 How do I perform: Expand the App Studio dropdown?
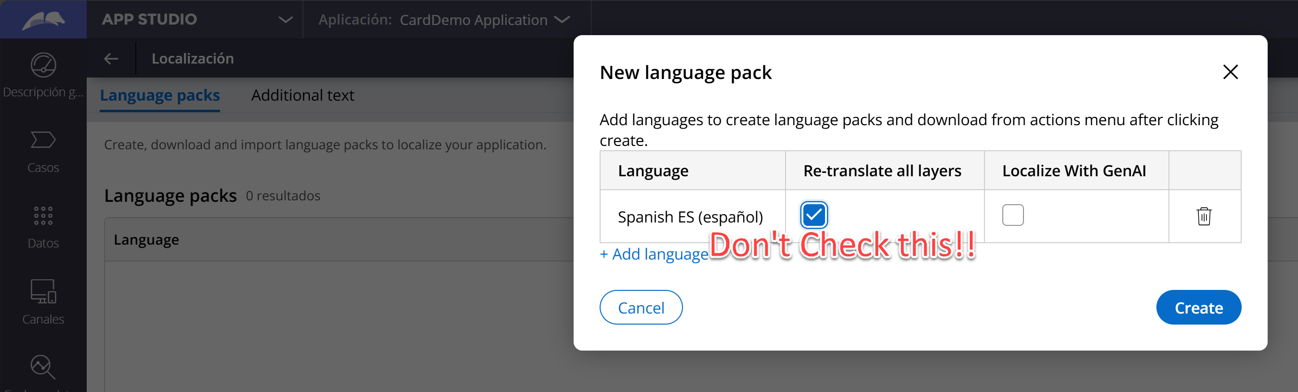point(285,20)
